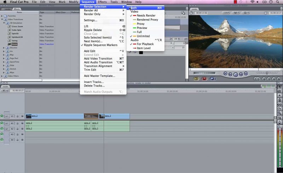Click the Zoom transition in timeline
Image resolution: width=283 pixels, height=173 pixels.
(x=91, y=116)
